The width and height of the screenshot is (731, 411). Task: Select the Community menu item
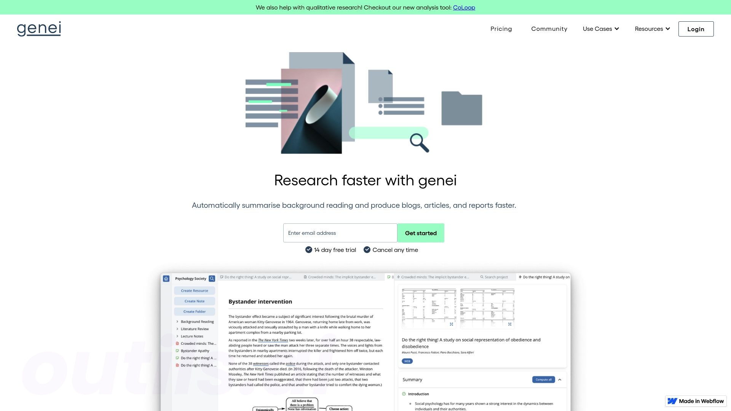pos(549,29)
